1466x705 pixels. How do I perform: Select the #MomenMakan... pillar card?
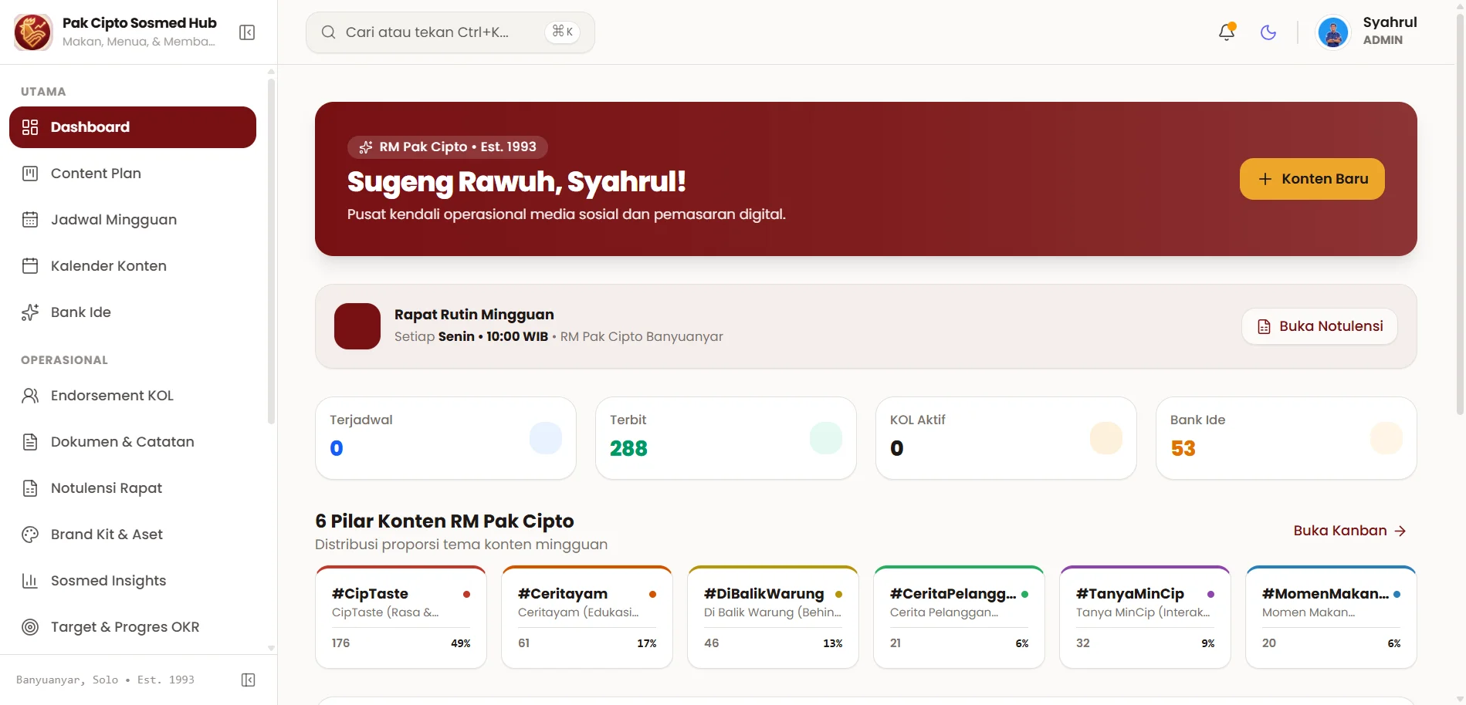coord(1331,617)
